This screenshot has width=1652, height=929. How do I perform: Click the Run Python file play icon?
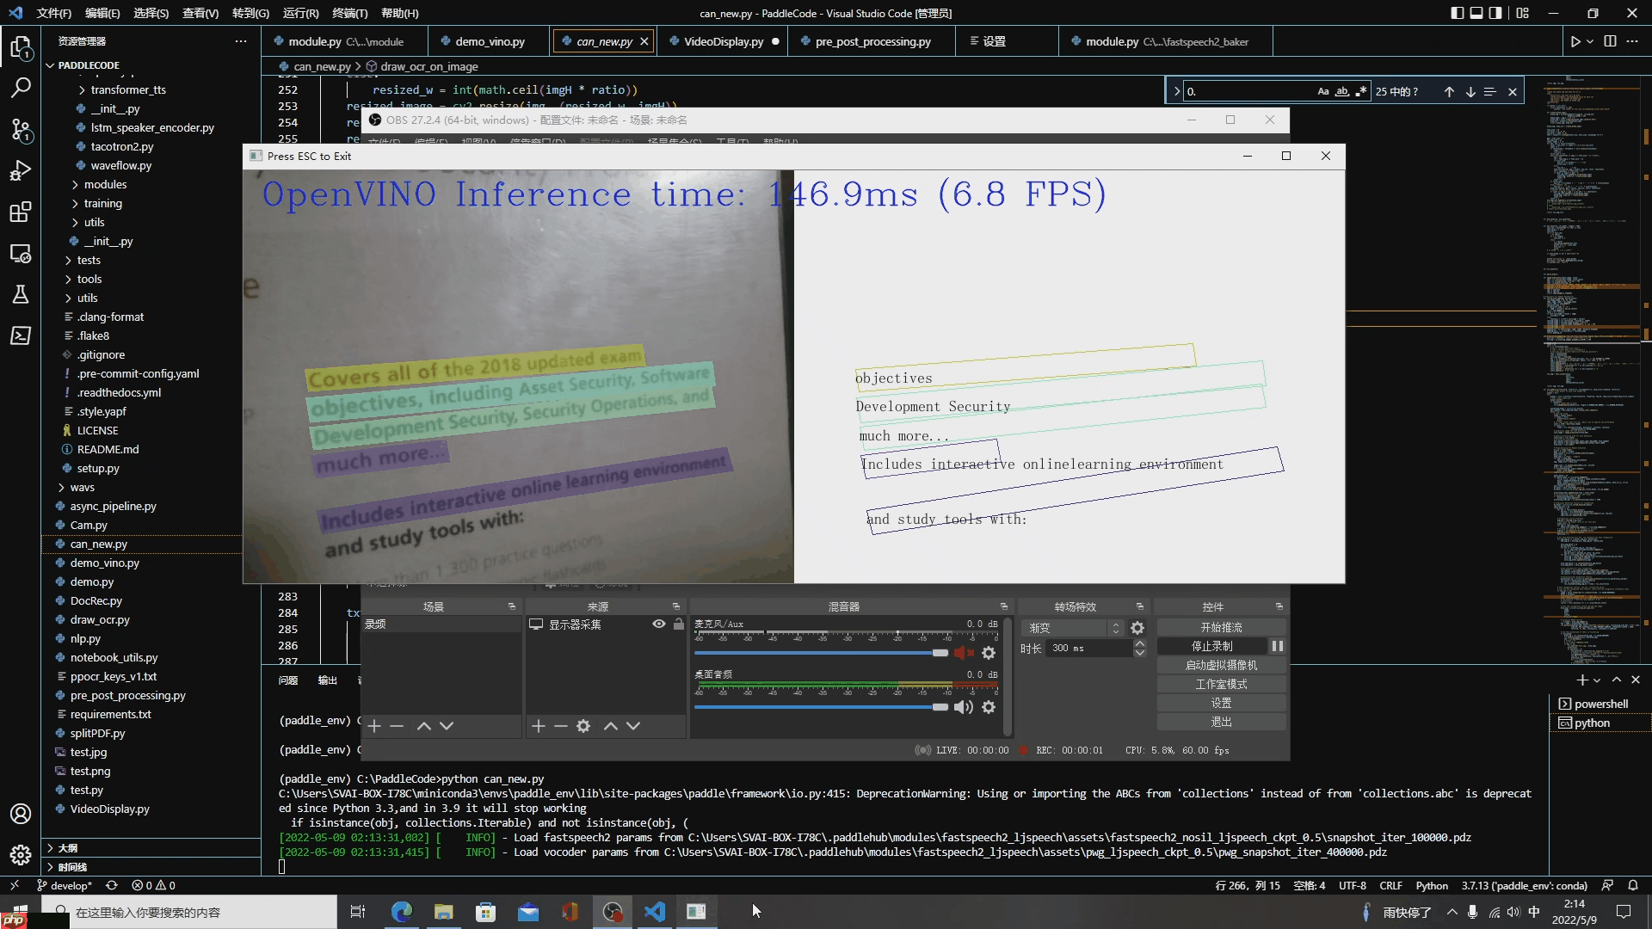tap(1575, 41)
